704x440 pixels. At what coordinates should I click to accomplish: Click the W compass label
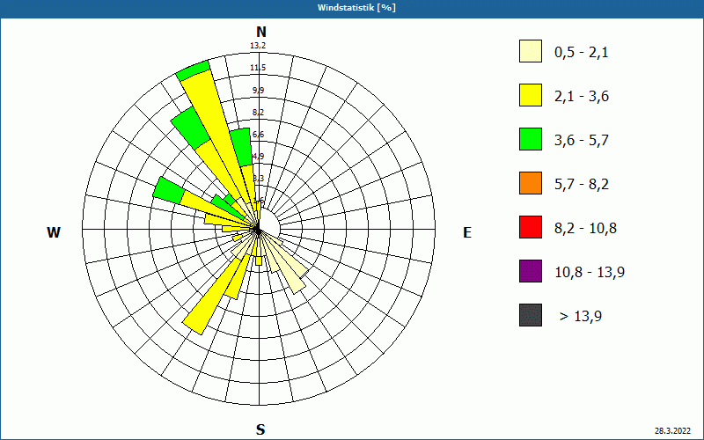tap(54, 232)
